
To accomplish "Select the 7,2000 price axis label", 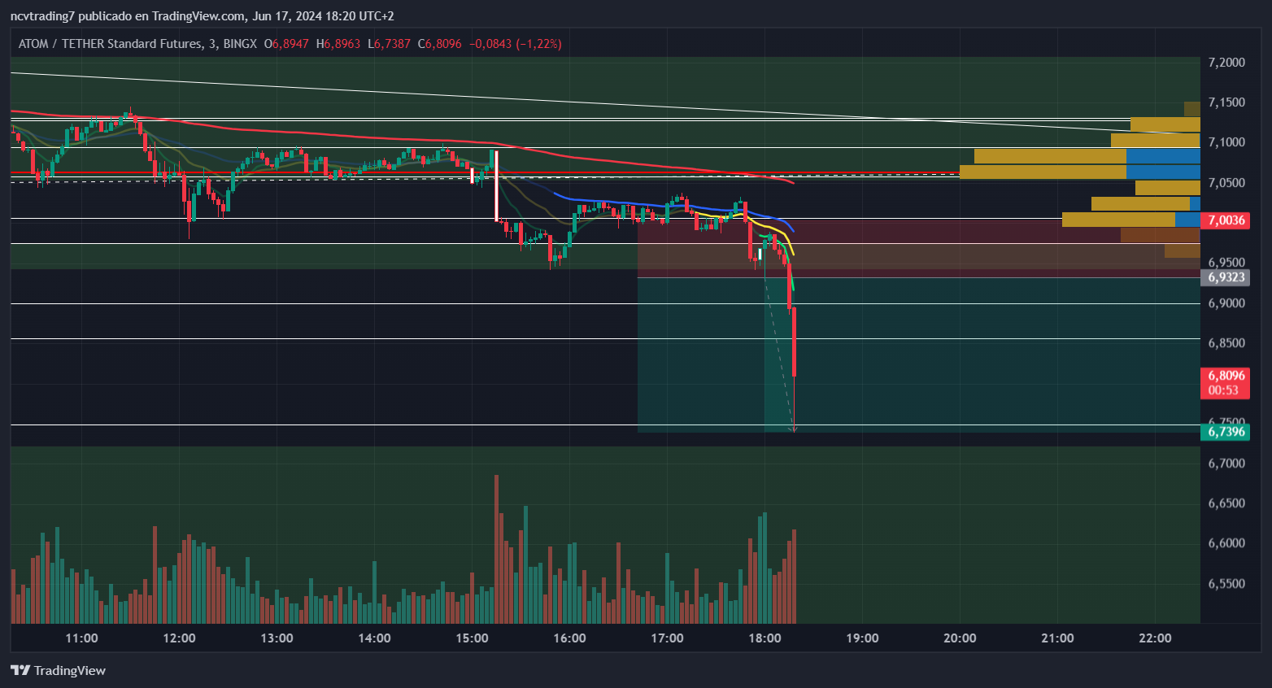I will 1226,63.
